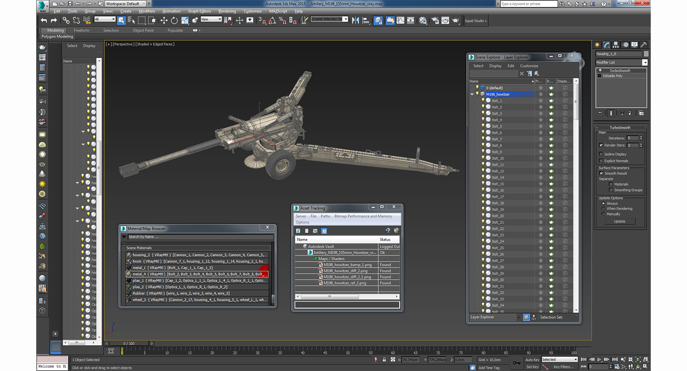Choose the Select and Rotate tool

174,20
